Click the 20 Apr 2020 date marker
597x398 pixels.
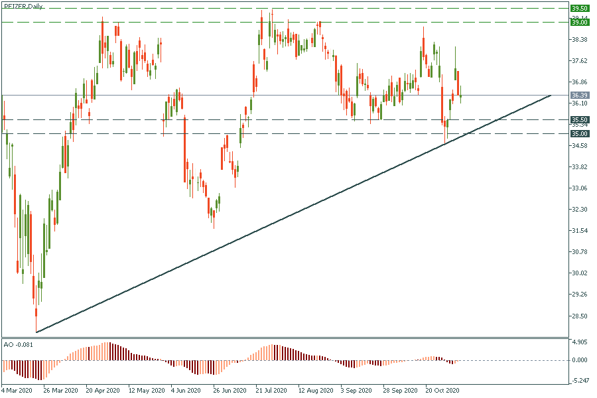101,391
